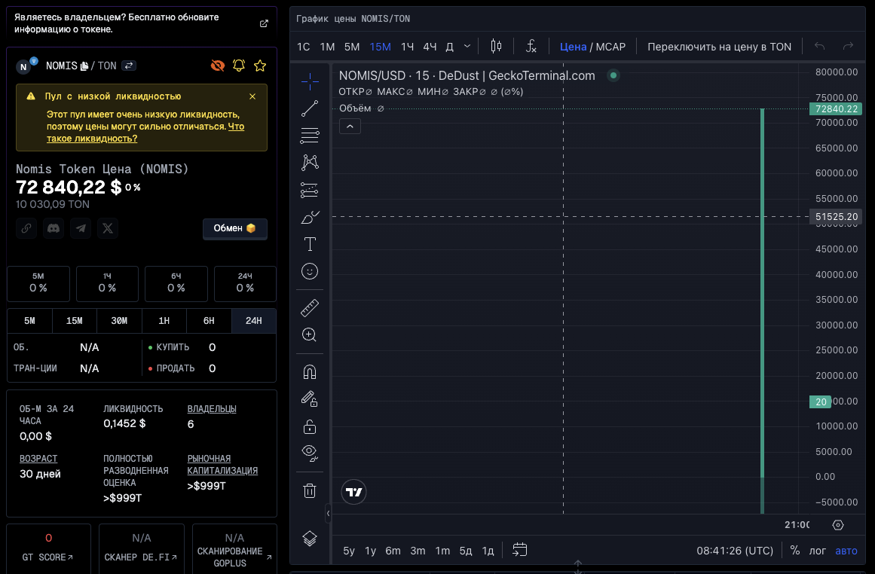The image size is (875, 574).
Task: Open the Что такое ликвидность link
Action: click(91, 139)
